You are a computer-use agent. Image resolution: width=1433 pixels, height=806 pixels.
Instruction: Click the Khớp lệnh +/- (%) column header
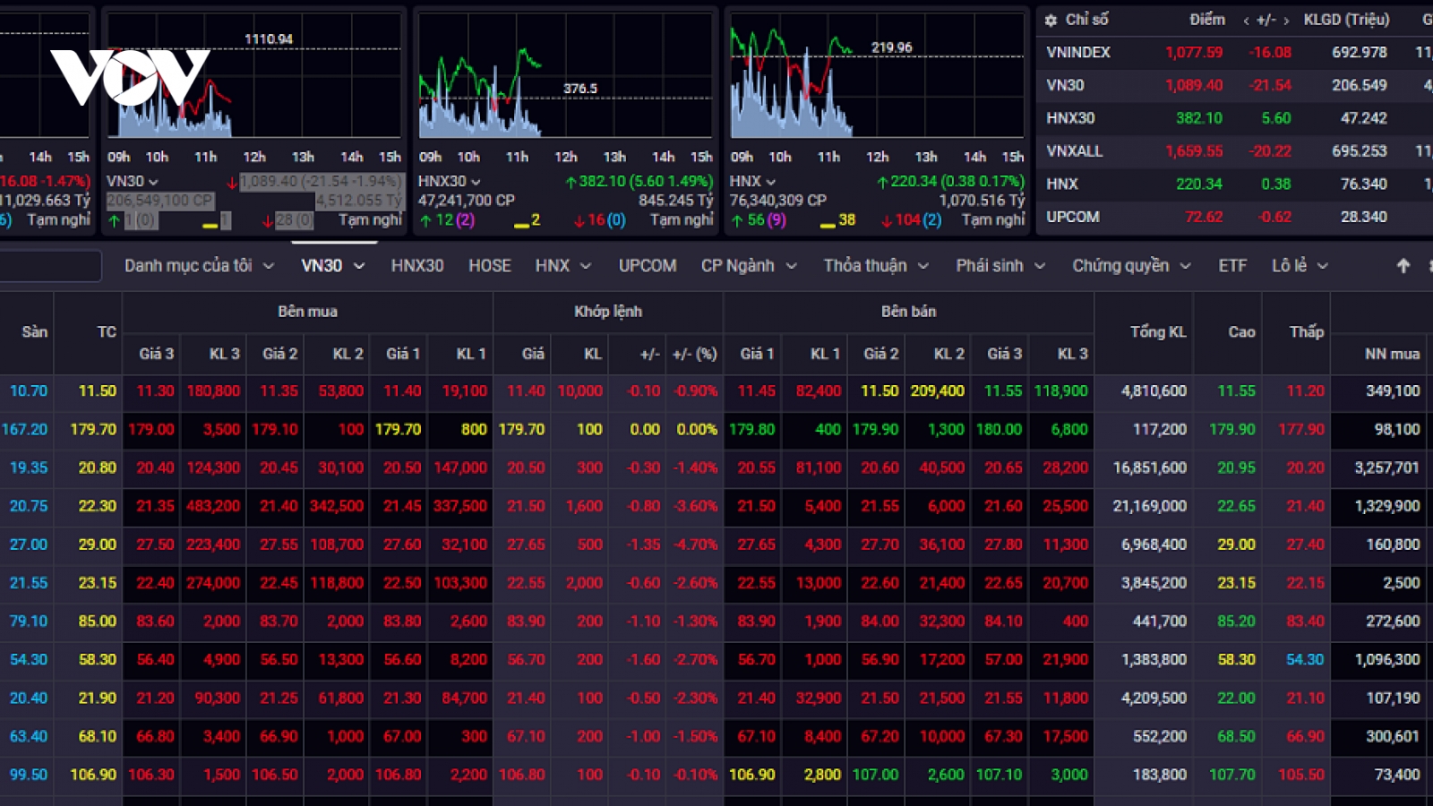(x=695, y=354)
